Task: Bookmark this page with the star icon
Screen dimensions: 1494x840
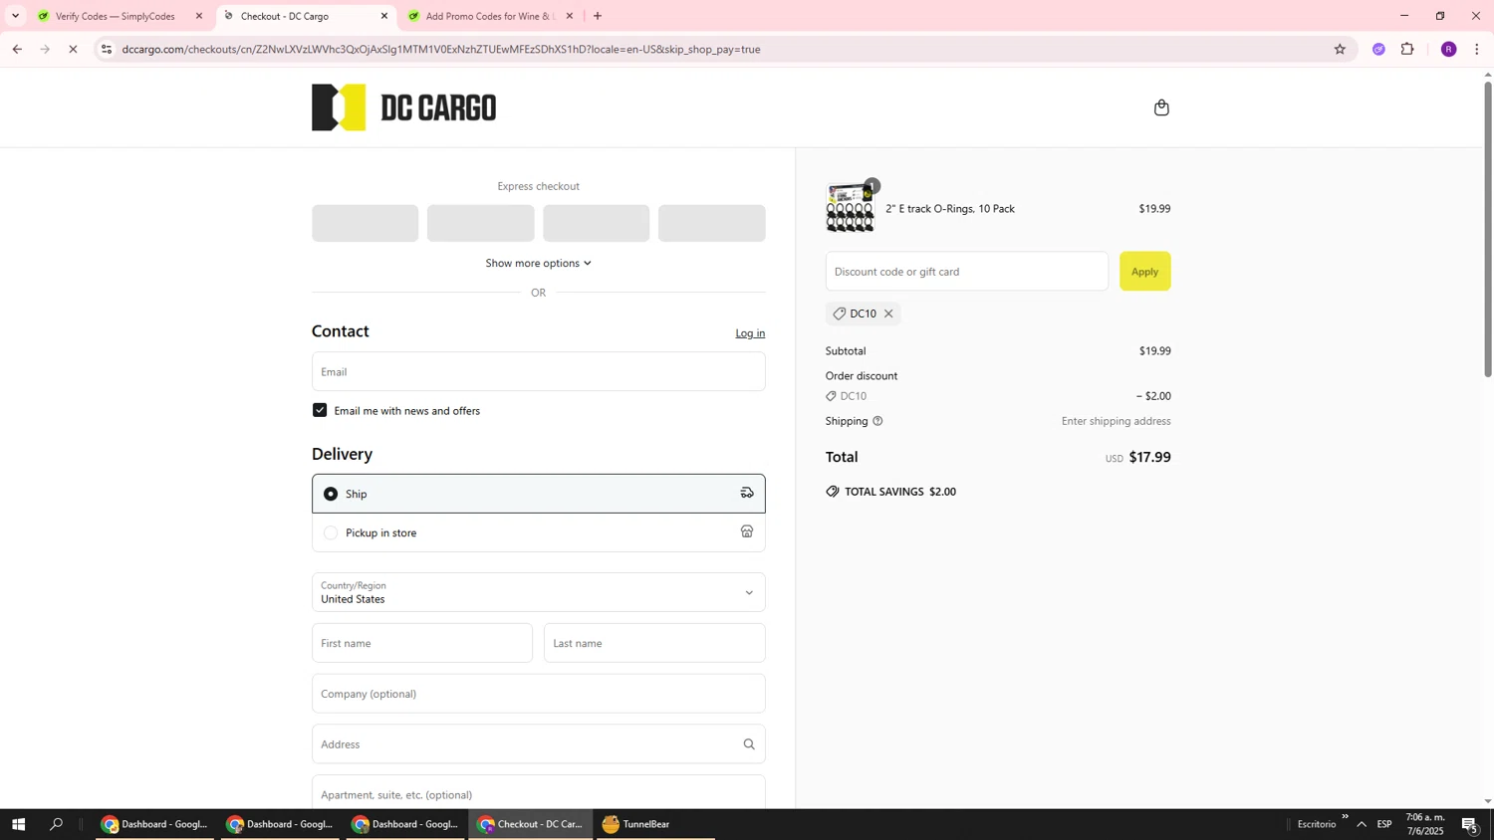Action: click(1340, 49)
